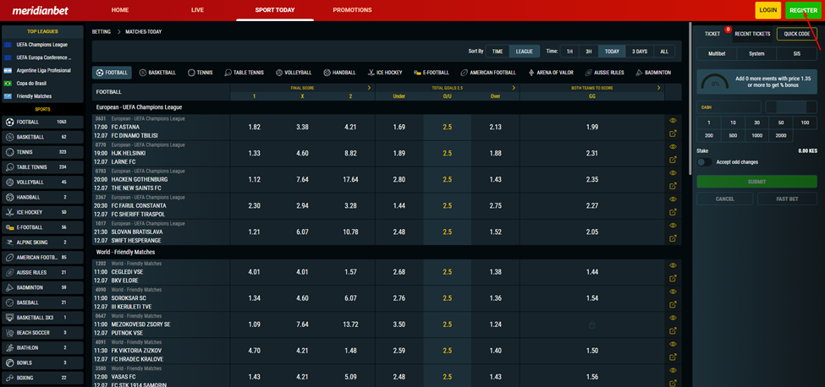
Task: Toggle watch eye for Hacken Gothenburg match
Action: click(673, 173)
